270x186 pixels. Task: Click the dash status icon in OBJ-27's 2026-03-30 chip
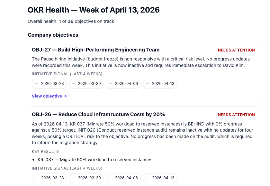[73, 84]
